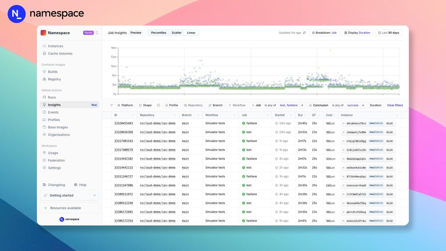Viewport: 446px width, 251px height.
Task: Switch the chart to Percentiles view
Action: click(158, 33)
